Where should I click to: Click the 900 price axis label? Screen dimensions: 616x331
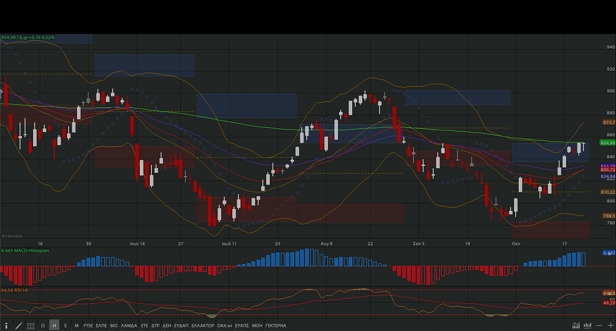tap(611, 91)
